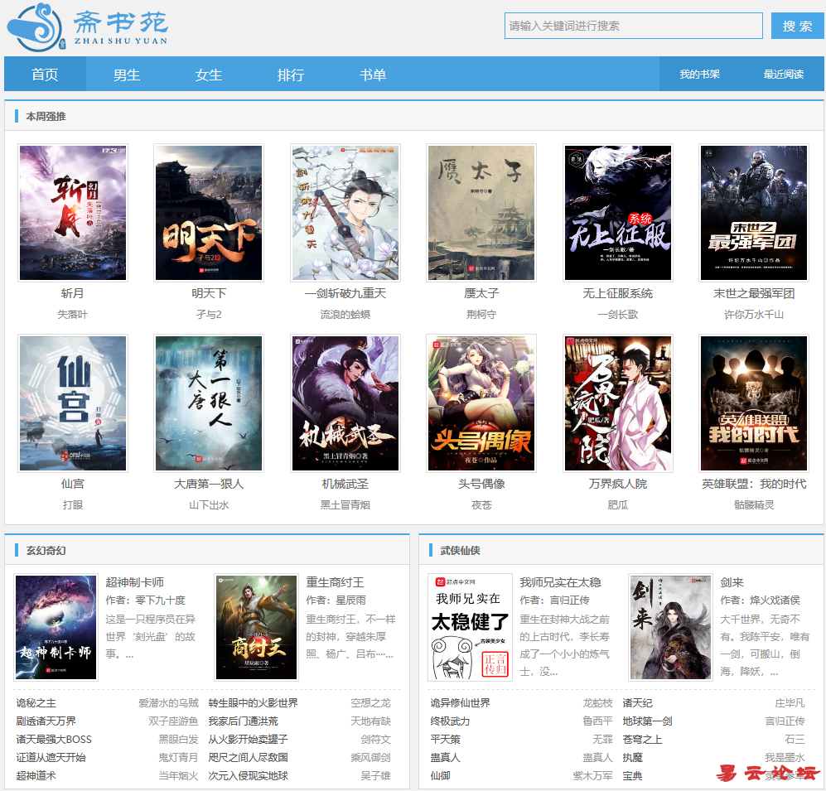Image resolution: width=826 pixels, height=791 pixels.
Task: Open the 一剑斩破九重天 book cover
Action: click(345, 213)
